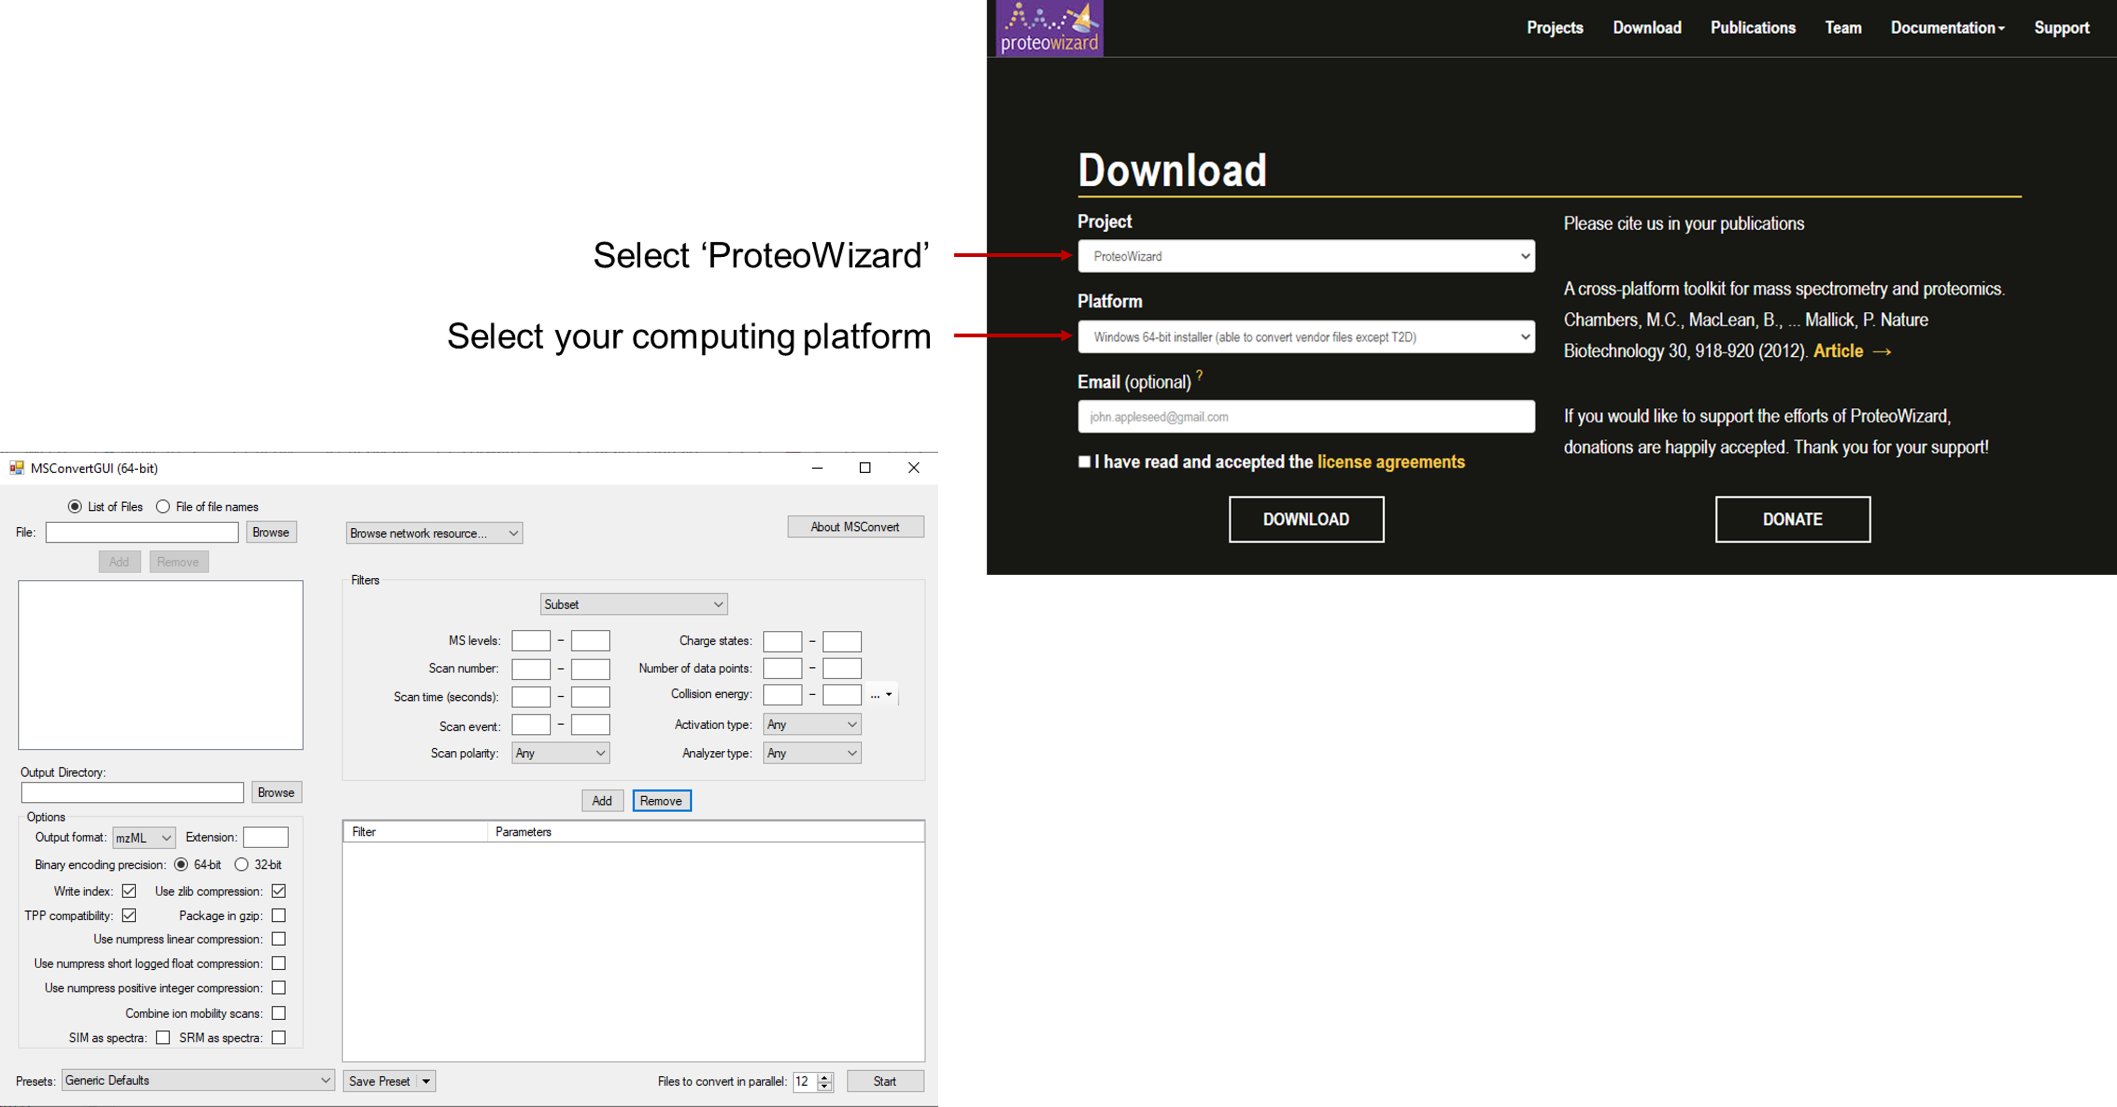Enable numpress short logged float compression
This screenshot has height=1107, width=2117.
coord(279,963)
